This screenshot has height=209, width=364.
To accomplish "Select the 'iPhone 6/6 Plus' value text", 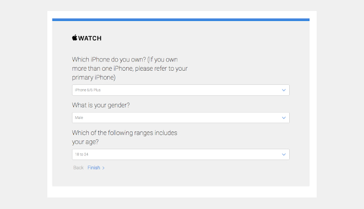I will tap(88, 90).
